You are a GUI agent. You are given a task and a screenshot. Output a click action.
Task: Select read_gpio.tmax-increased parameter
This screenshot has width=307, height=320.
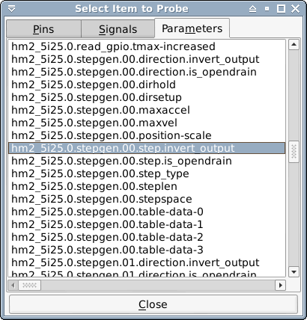(147, 46)
